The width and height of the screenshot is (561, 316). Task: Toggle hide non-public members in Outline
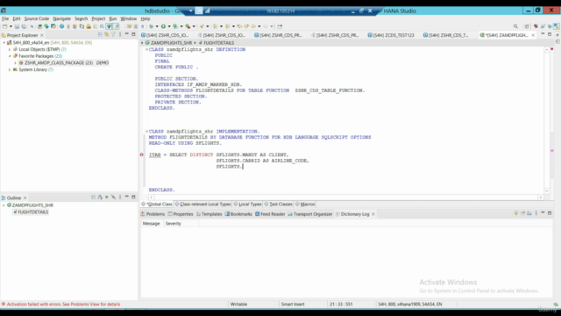tap(107, 197)
